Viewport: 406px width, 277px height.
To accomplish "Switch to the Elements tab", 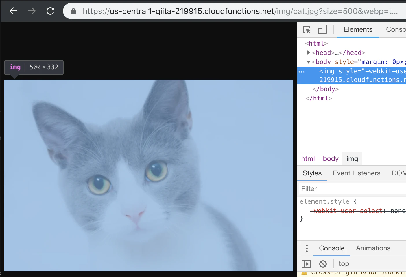I will 358,29.
